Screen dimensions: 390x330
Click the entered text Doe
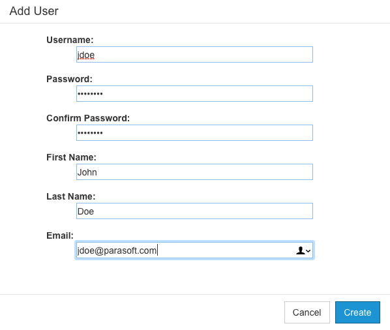point(86,211)
